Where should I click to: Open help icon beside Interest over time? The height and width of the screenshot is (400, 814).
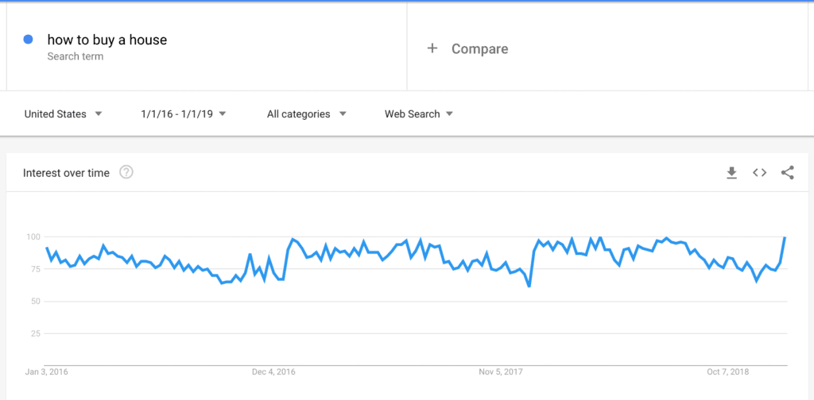126,172
